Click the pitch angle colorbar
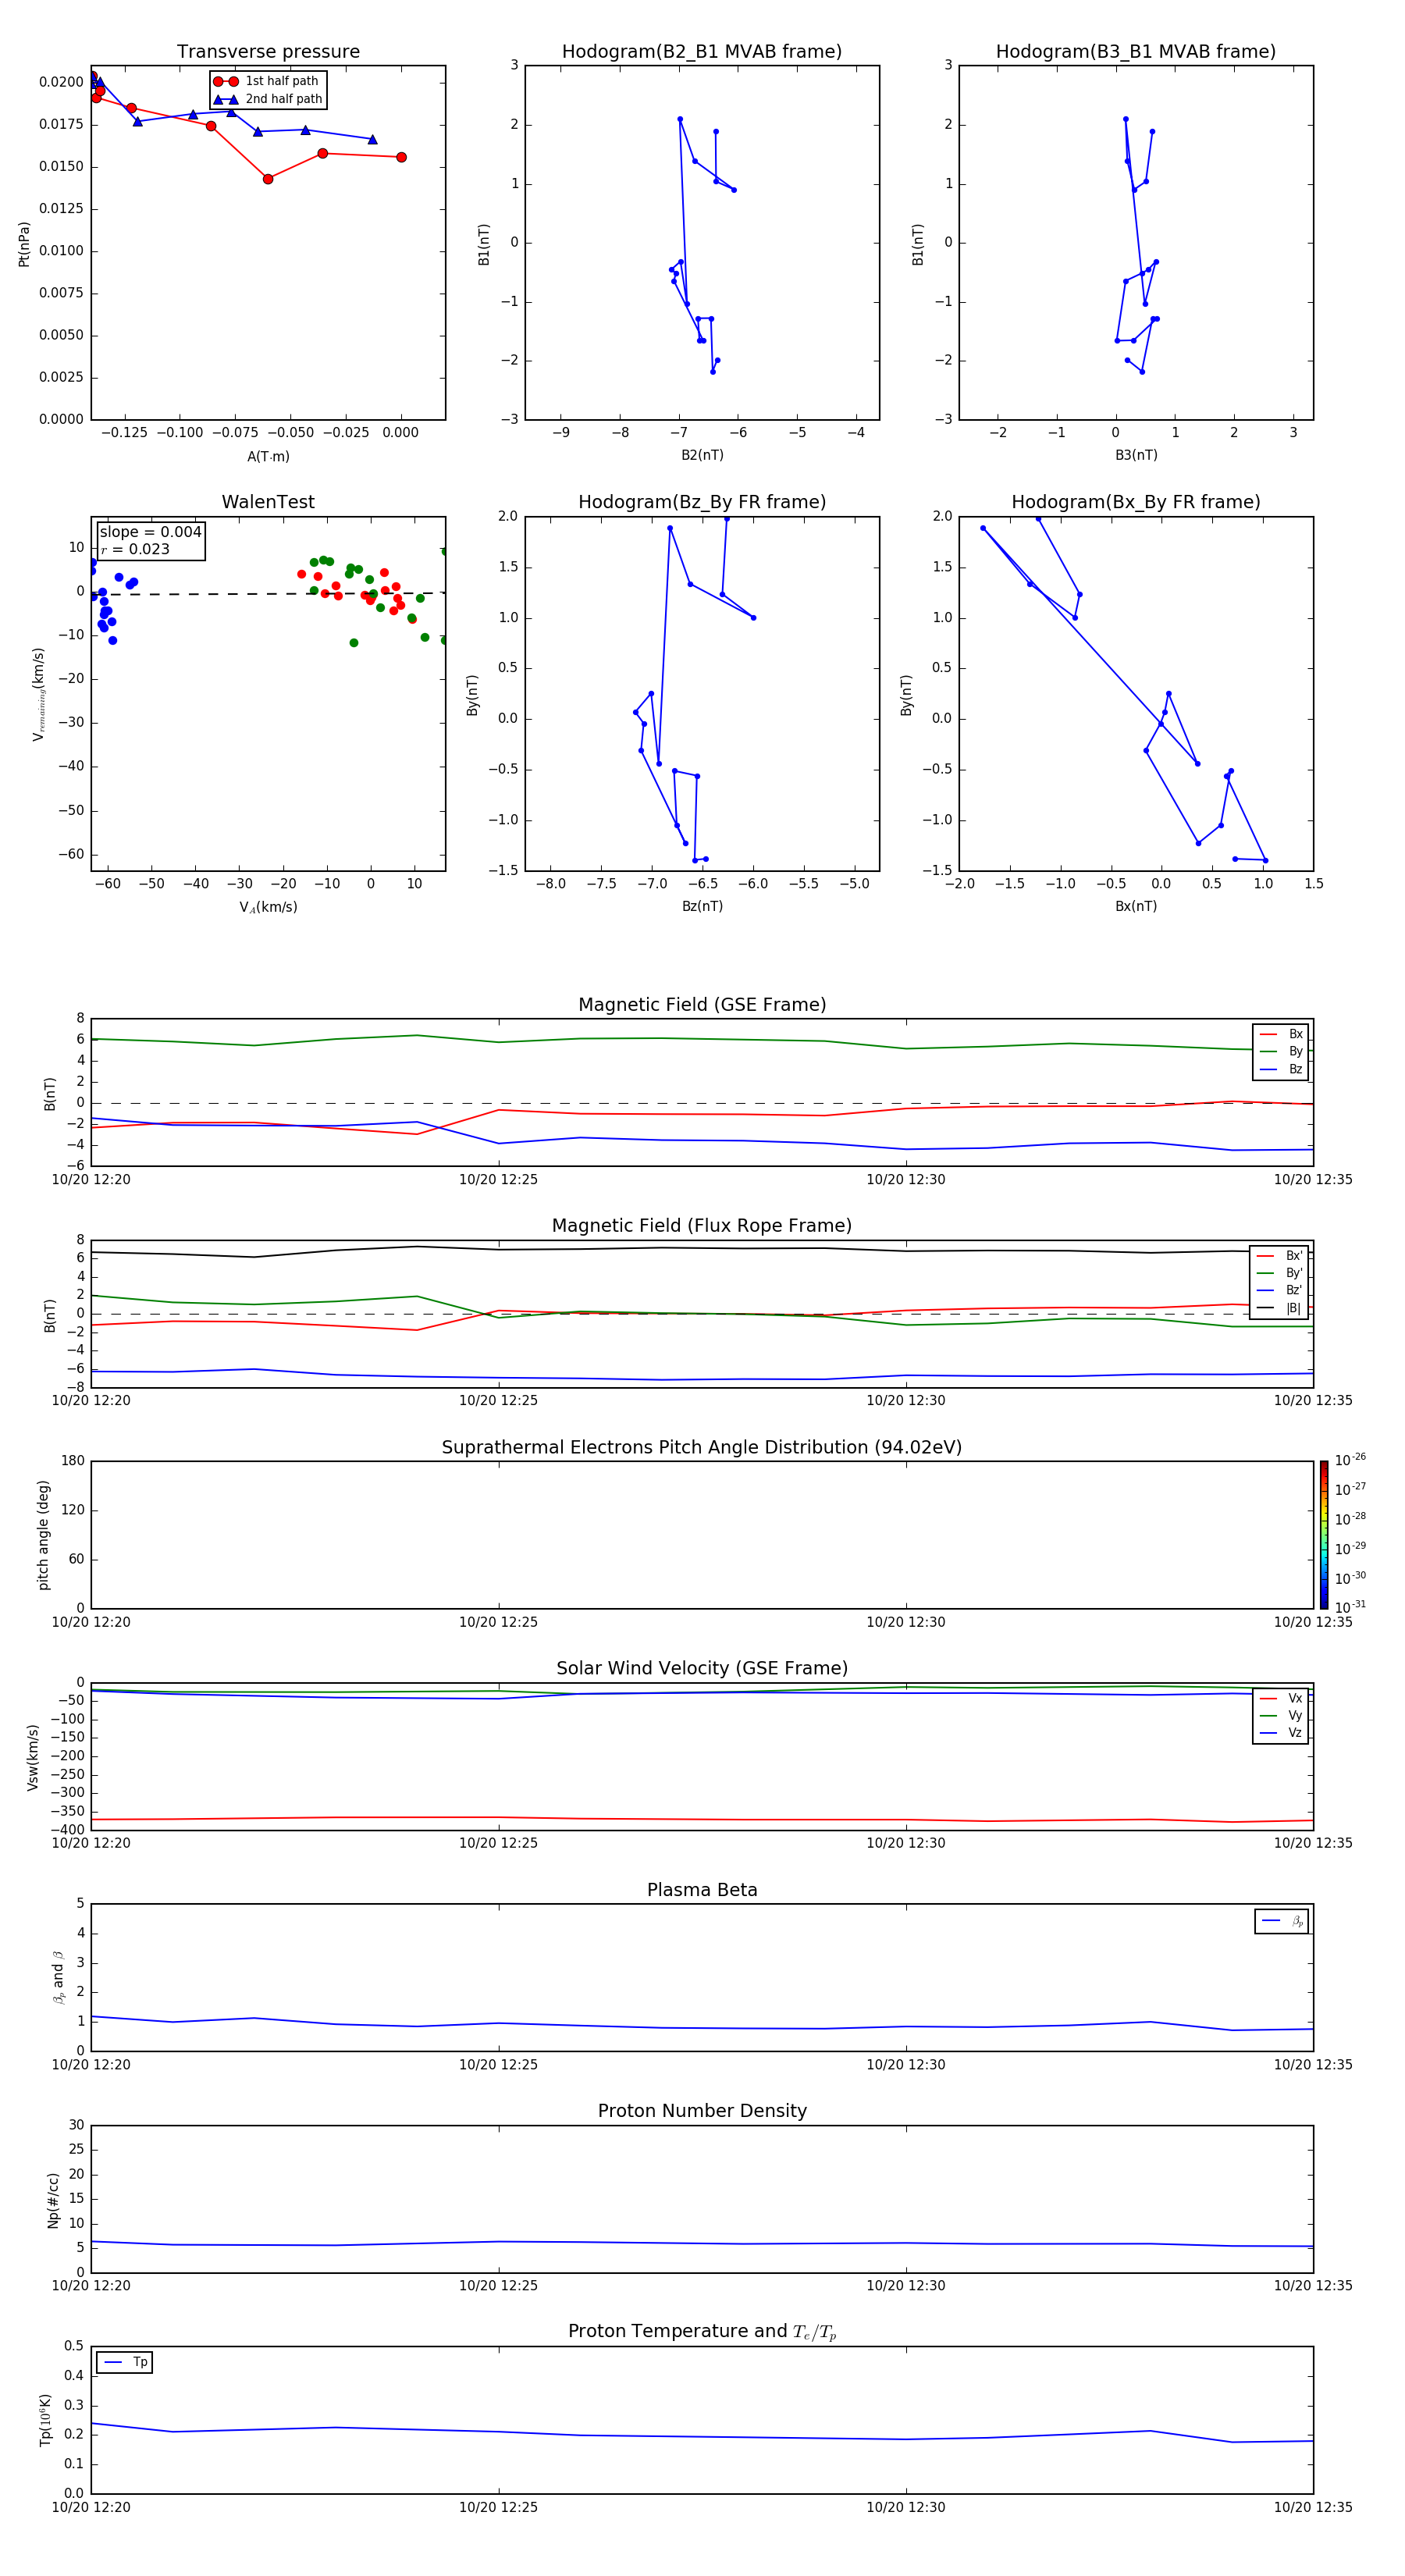 tap(1324, 1535)
